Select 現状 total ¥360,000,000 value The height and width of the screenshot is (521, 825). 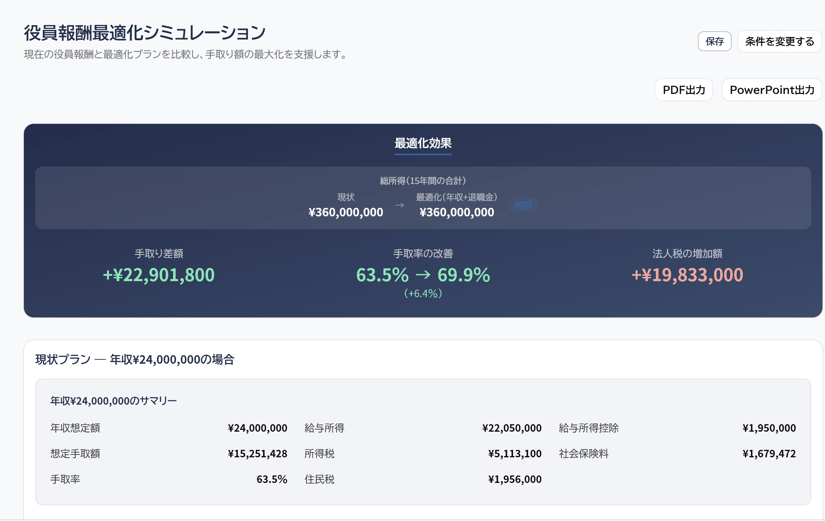point(346,212)
